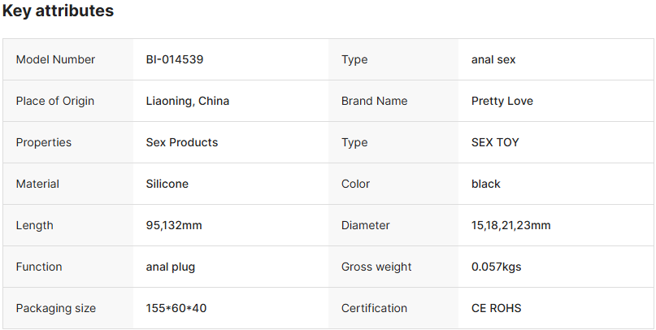Select the Pretty Love brand value

[502, 101]
